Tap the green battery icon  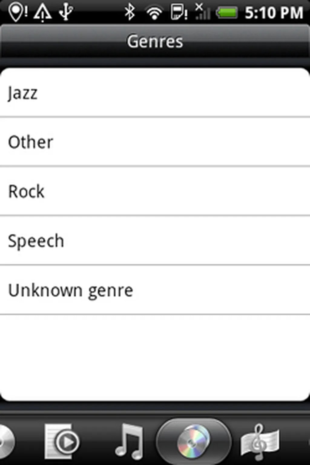227,13
